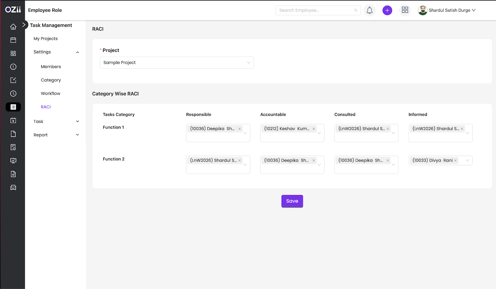The image size is (496, 289).
Task: Open Members settings page
Action: (51, 67)
